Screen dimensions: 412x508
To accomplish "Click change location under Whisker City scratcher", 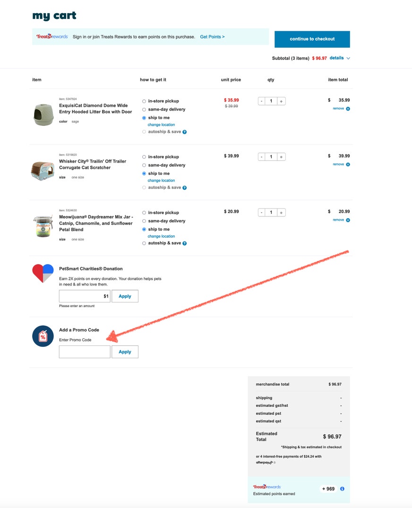I will 161,181.
